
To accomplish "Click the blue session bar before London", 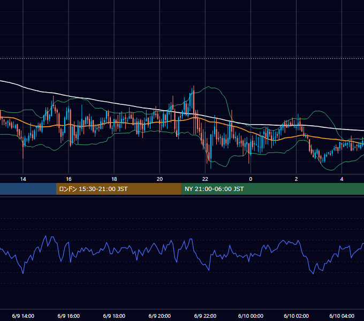I will pos(28,189).
